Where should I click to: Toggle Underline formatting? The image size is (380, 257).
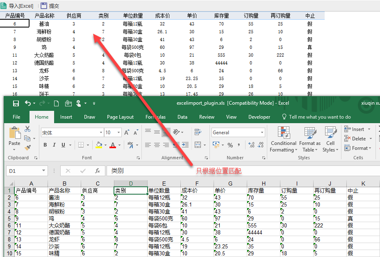point(63,145)
